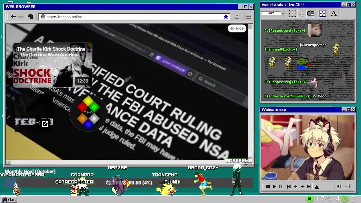Click the Webcam.exe title bar text
Viewport: 361px width, 203px height.
point(274,109)
